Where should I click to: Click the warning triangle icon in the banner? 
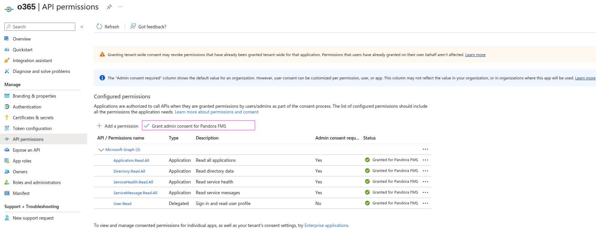[x=102, y=54]
